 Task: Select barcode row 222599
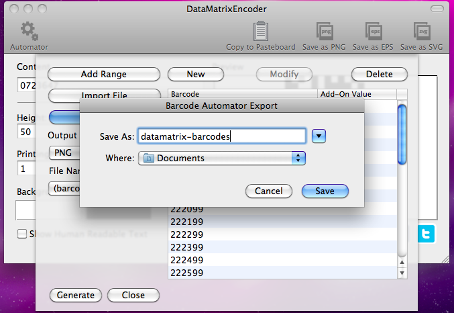[x=282, y=273]
